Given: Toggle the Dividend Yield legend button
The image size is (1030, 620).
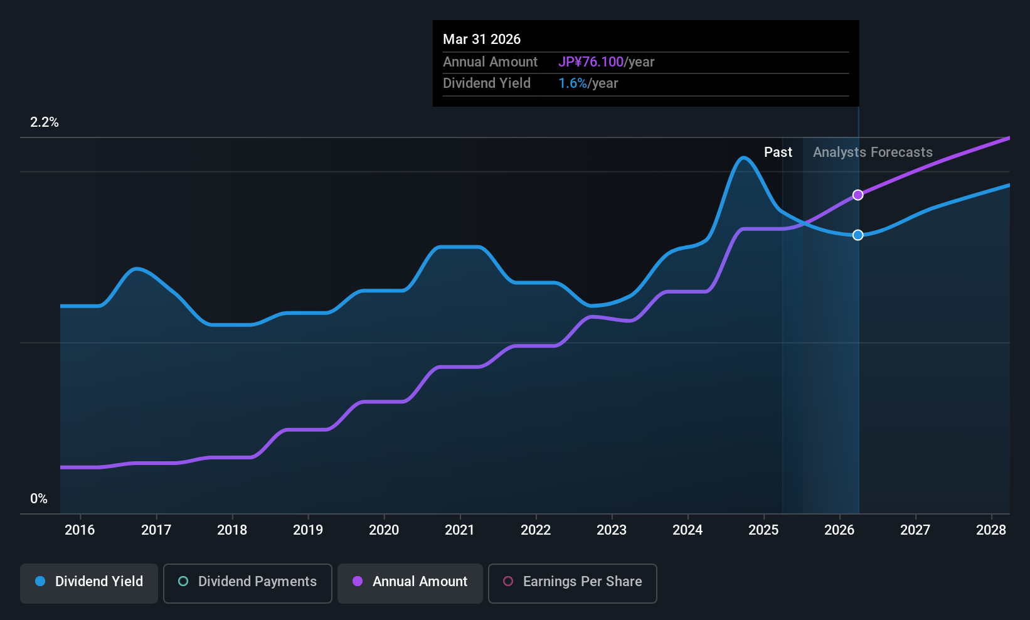Looking at the screenshot, I should [89, 584].
